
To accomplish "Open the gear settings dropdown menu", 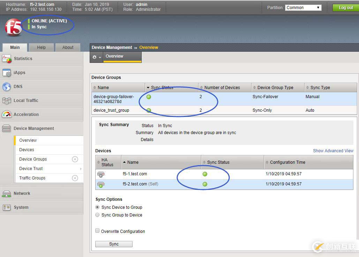I will [96, 57].
